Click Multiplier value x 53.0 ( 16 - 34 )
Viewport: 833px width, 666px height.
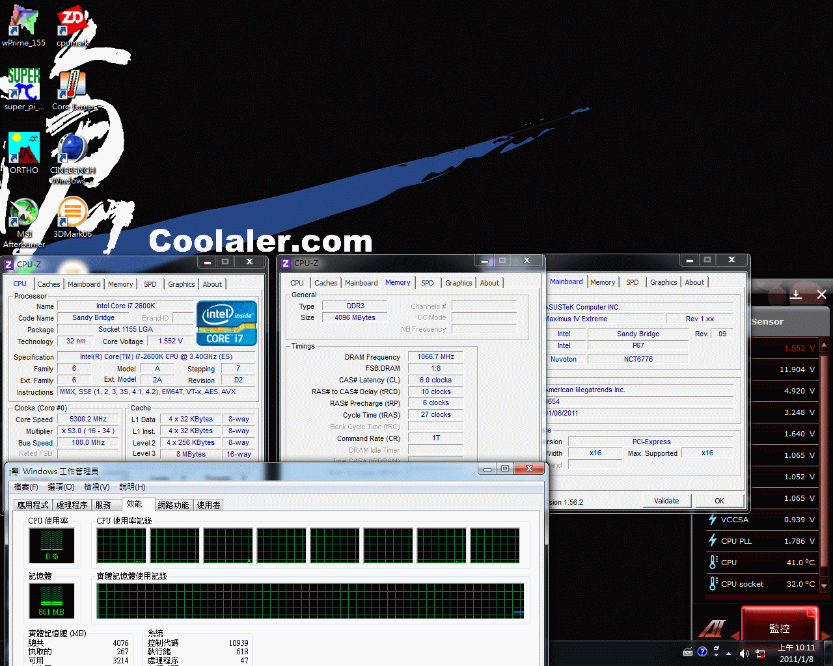89,431
